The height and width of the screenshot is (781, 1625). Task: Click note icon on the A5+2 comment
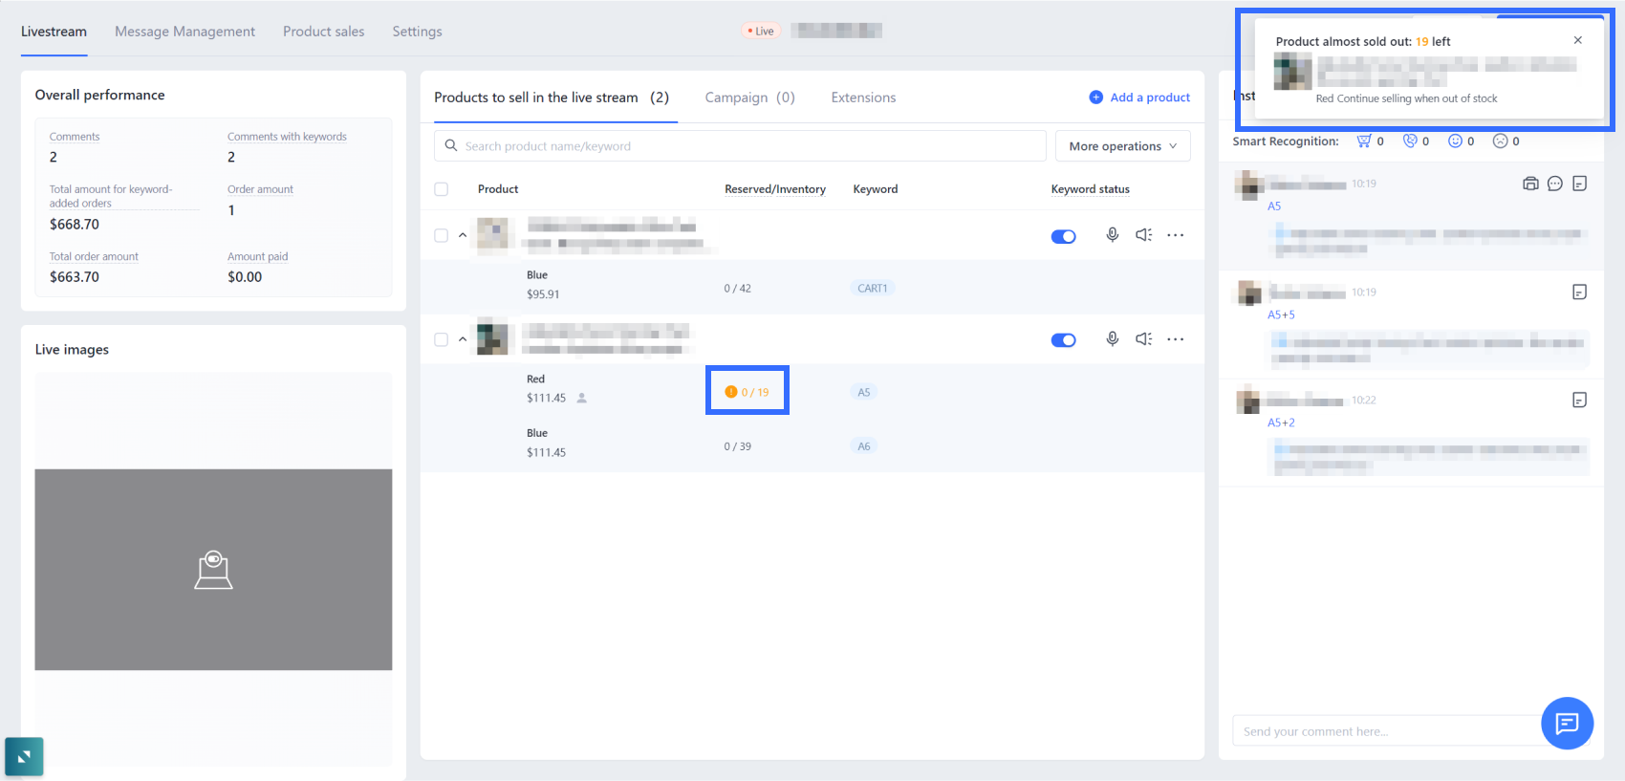pos(1579,400)
